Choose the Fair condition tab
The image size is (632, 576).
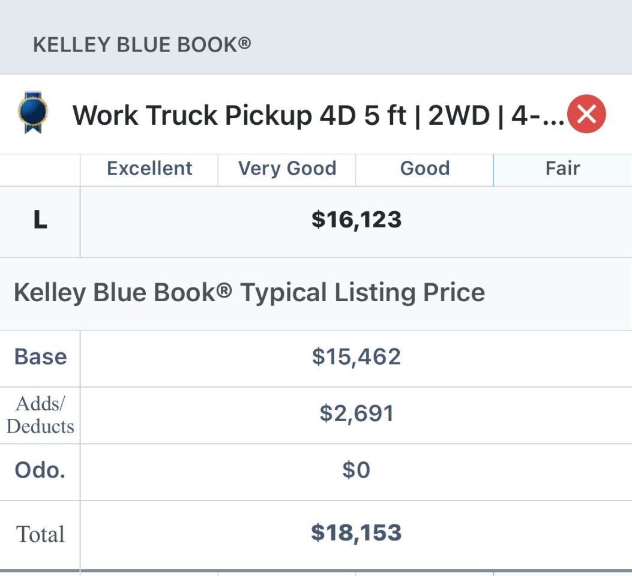(x=562, y=169)
